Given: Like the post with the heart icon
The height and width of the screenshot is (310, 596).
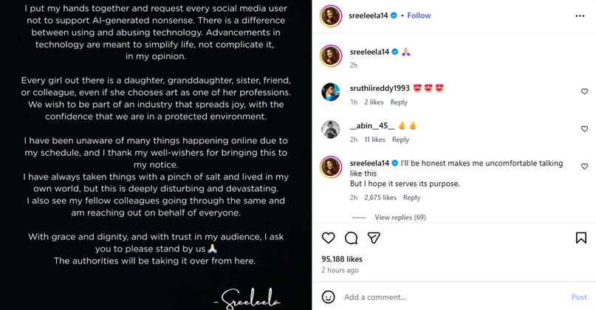Looking at the screenshot, I should pyautogui.click(x=329, y=238).
